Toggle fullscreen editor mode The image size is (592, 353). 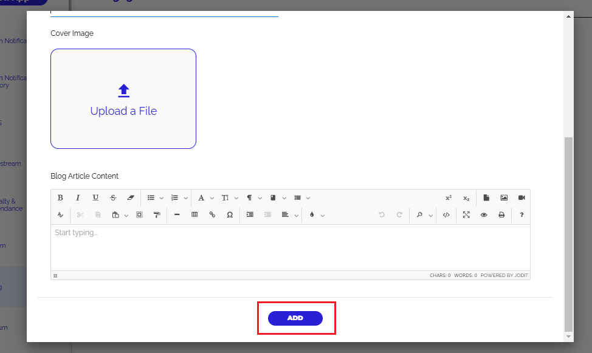coord(466,214)
